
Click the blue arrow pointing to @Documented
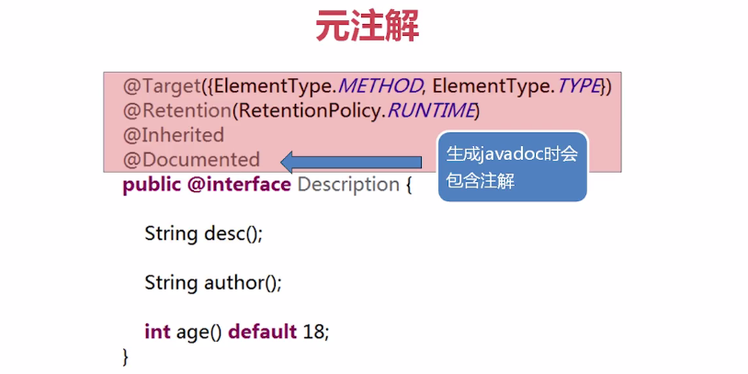(x=351, y=163)
